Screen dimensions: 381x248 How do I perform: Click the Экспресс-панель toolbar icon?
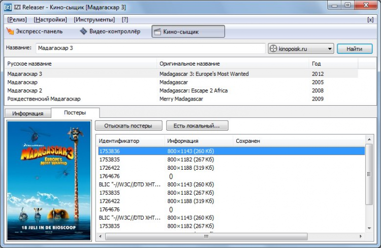[x=10, y=31]
